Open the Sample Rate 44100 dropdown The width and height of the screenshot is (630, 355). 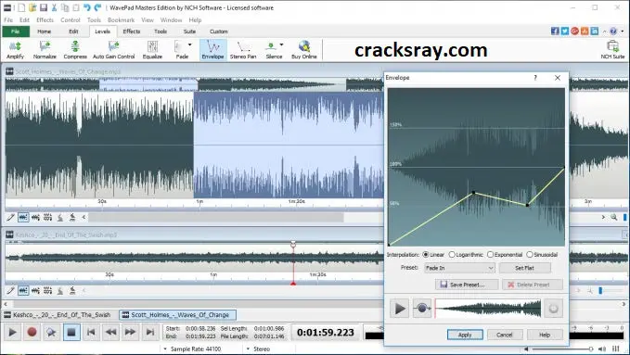[x=192, y=349]
